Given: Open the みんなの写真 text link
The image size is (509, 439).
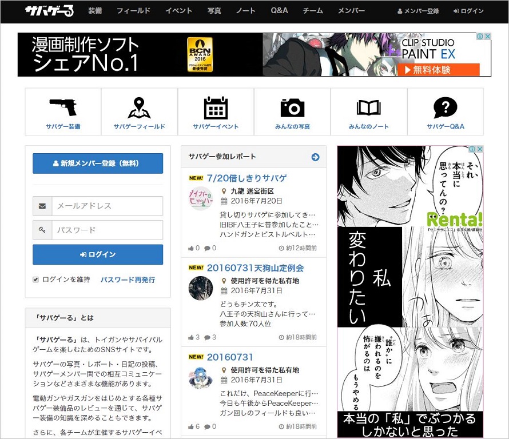Looking at the screenshot, I should (292, 126).
